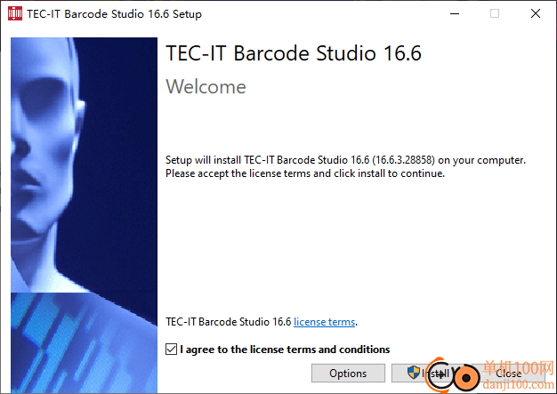Click the 'Welcome' heading text
Screen dimensions: 557x394
pos(206,86)
